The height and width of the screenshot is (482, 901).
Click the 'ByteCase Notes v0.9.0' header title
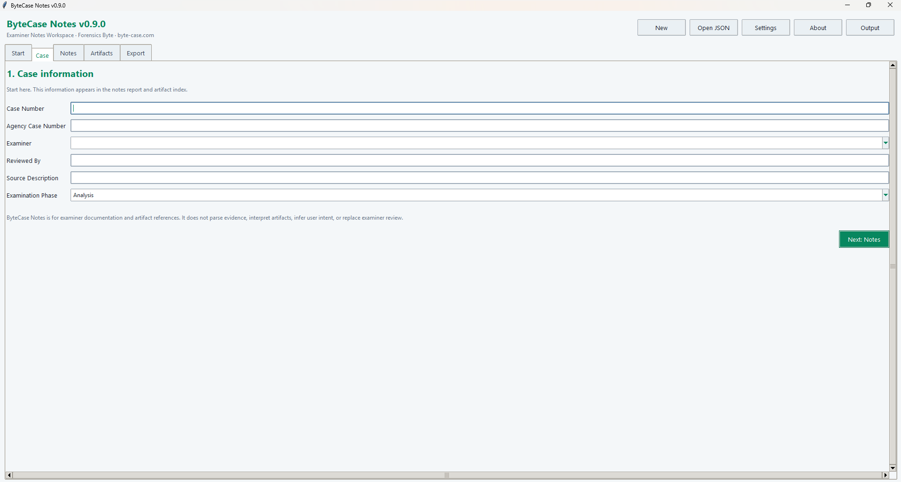tap(56, 24)
